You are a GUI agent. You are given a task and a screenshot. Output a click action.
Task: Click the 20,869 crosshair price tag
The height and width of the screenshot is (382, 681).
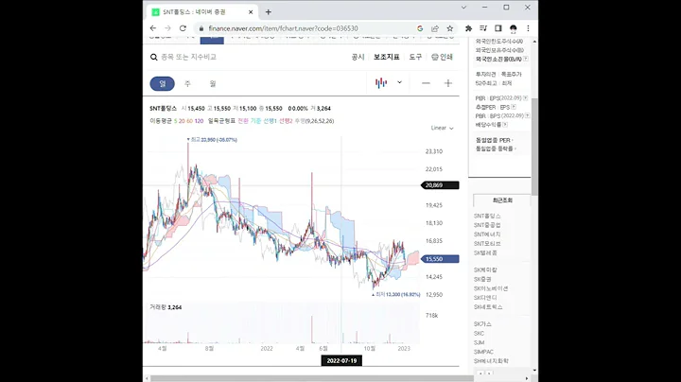click(x=440, y=185)
